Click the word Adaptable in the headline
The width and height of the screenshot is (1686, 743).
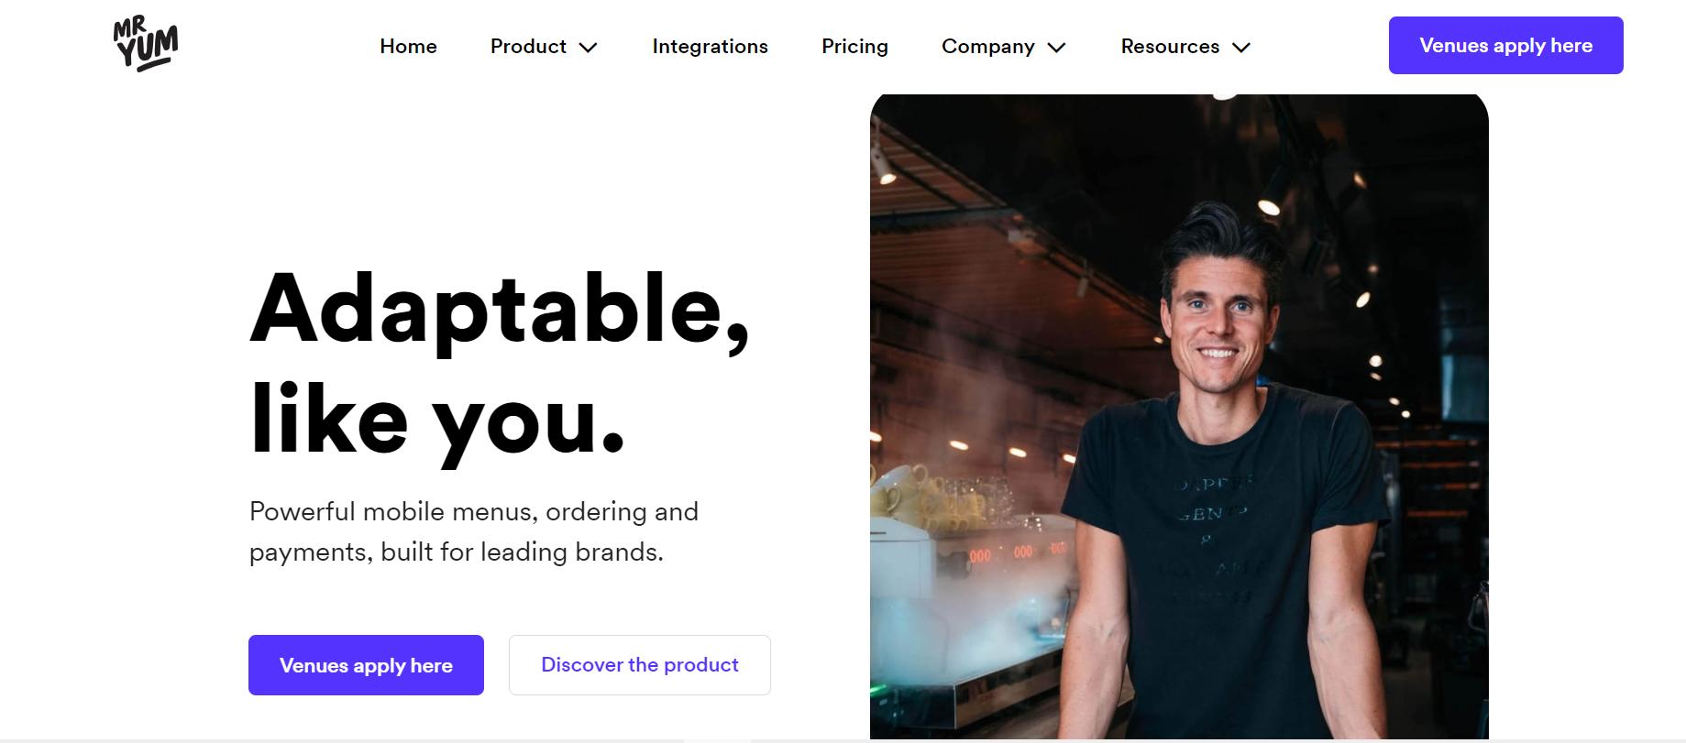point(500,310)
